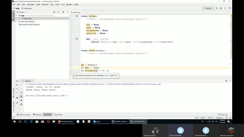Click the gutter icon beside def __str__
Screen dimensions: 244x137
coord(77,39)
